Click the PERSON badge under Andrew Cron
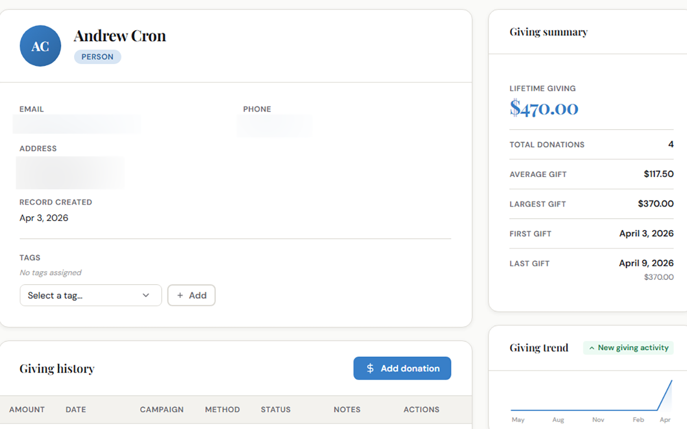This screenshot has width=687, height=429. pos(97,56)
